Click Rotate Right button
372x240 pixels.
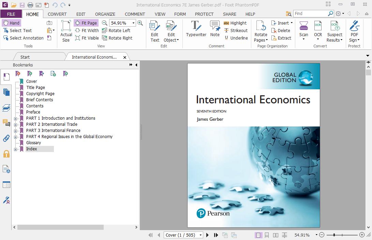coord(117,38)
